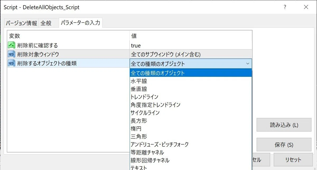The image size is (317, 170).
Task: Click the 123 icon beside 削除するオブジェクトの種類
Action: [11, 63]
